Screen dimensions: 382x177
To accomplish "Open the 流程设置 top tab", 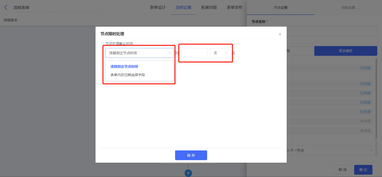I will coord(183,8).
